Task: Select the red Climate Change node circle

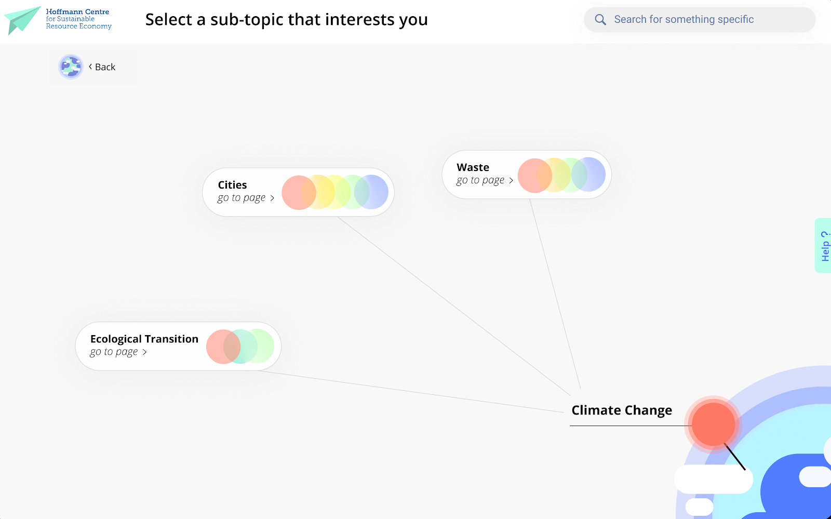Action: (713, 424)
